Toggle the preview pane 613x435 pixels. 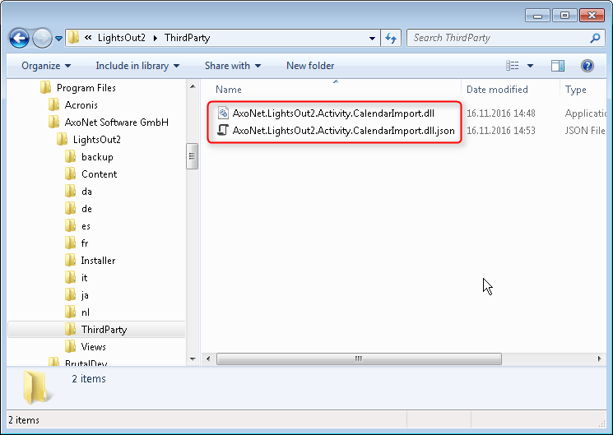pyautogui.click(x=558, y=66)
